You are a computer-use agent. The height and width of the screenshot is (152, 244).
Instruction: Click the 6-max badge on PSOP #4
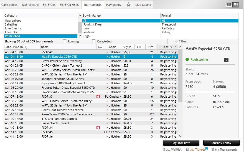98,128
